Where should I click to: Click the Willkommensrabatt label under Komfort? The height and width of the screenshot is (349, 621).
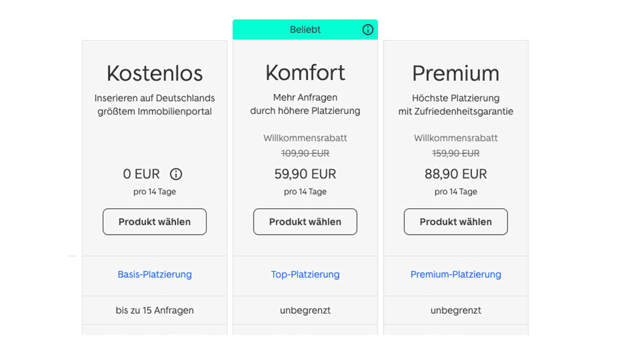click(x=305, y=138)
